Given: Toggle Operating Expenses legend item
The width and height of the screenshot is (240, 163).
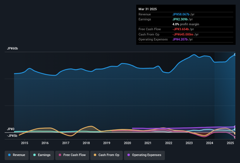Looking at the screenshot, I should 144,155.
